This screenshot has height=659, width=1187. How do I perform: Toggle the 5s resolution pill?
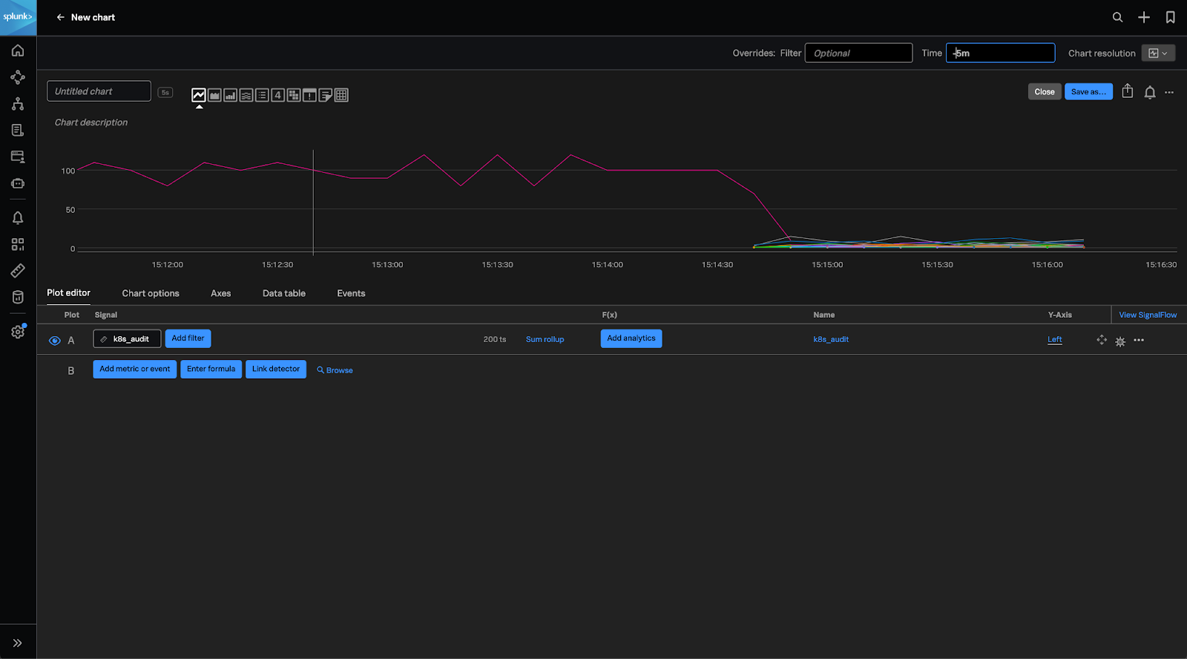[x=165, y=93]
